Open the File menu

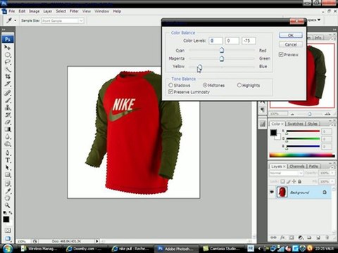11,11
